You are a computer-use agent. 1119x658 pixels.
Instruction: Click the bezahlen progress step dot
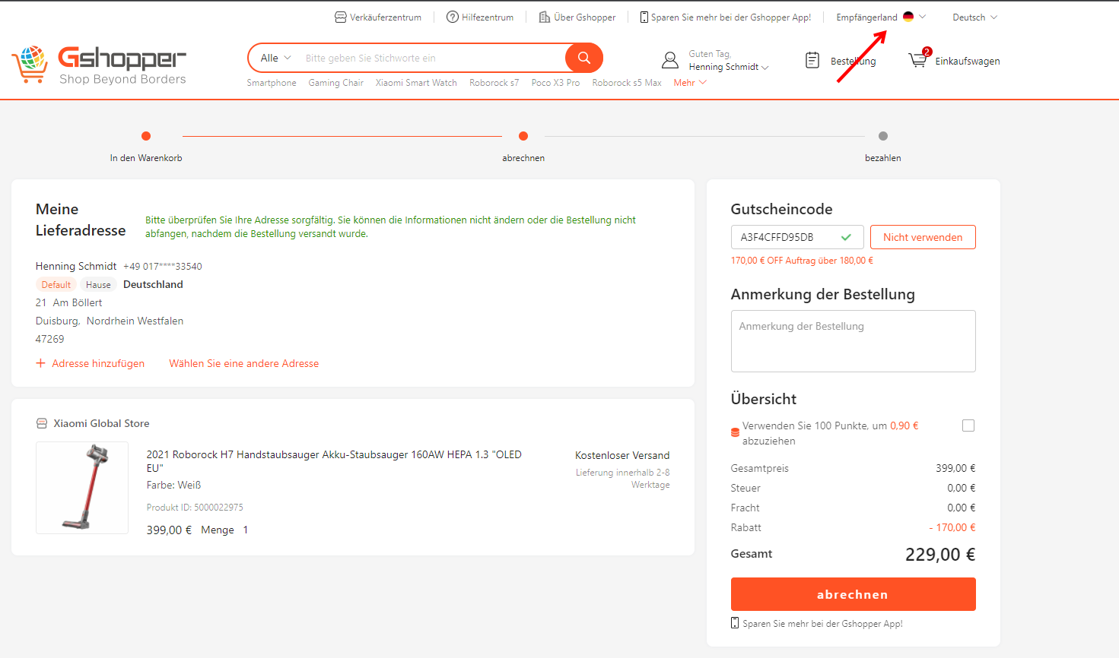pos(883,136)
